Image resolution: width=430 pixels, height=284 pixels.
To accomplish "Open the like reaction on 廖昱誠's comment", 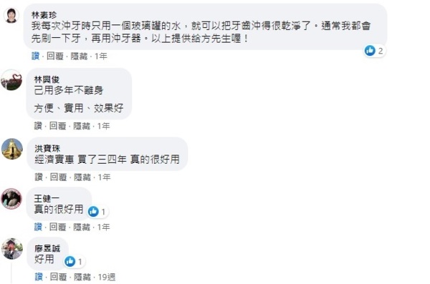I will 74,262.
